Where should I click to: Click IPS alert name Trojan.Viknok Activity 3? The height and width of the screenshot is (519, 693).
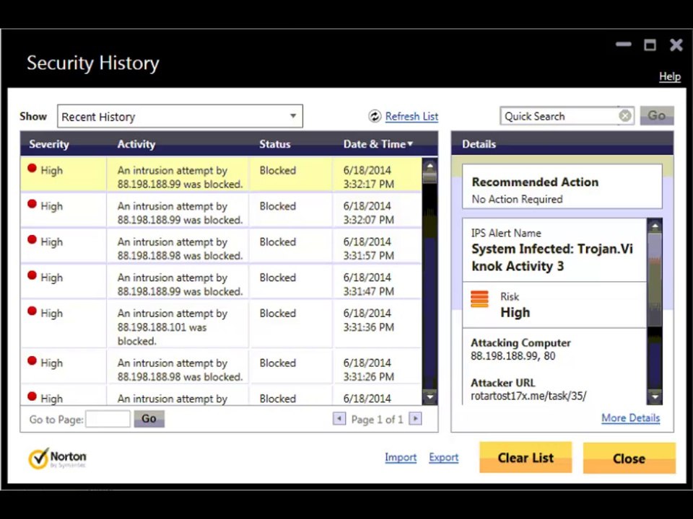click(552, 257)
